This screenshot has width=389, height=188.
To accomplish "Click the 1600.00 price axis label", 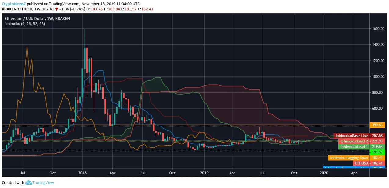I will pos(378,29).
